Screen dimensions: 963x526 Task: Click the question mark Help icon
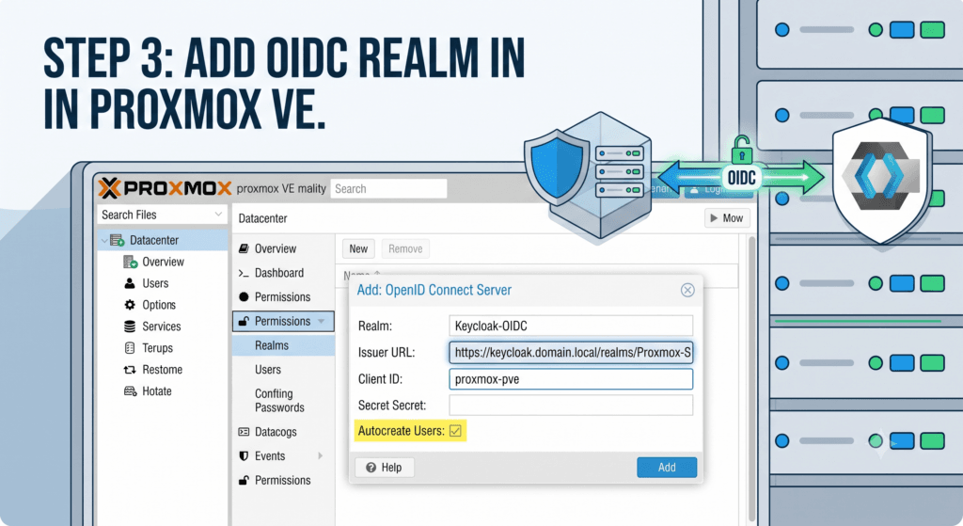[371, 468]
